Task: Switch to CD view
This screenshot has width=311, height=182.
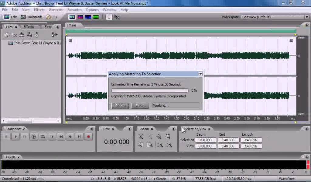Action: (52, 17)
